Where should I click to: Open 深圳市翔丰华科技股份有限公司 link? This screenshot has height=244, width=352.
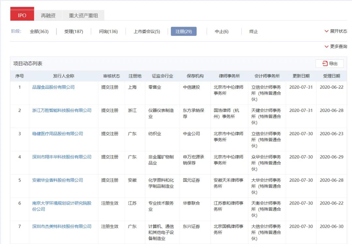pos(62,157)
